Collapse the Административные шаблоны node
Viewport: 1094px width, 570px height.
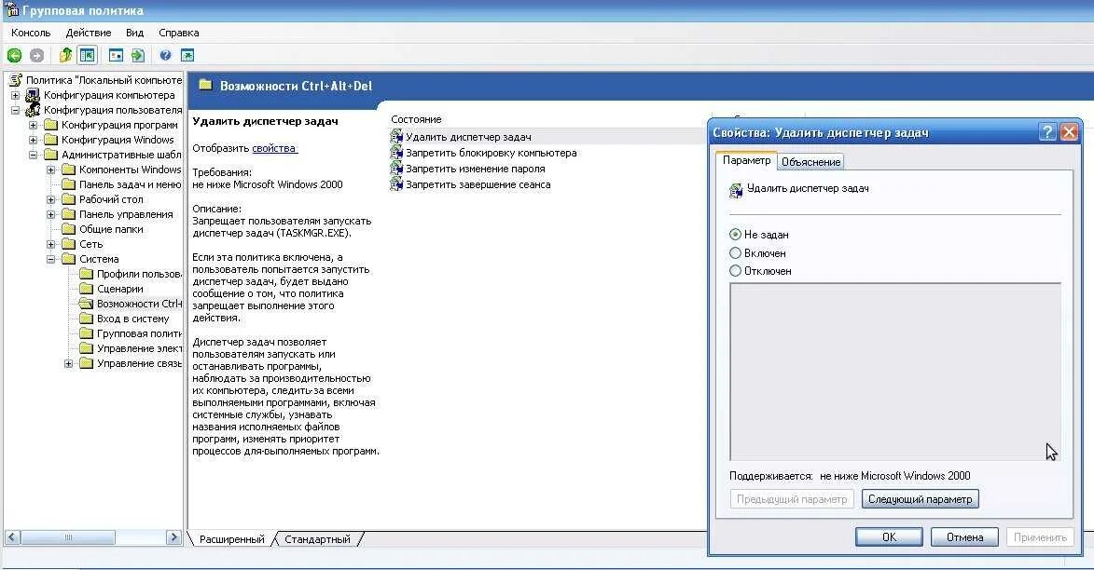[x=33, y=155]
